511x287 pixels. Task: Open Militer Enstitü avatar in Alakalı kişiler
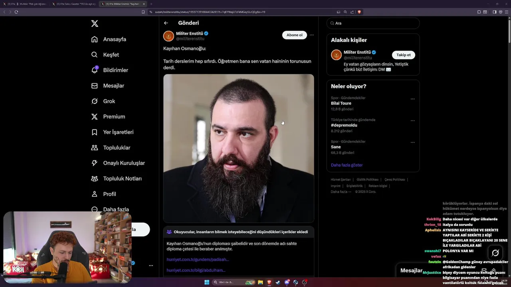337,55
